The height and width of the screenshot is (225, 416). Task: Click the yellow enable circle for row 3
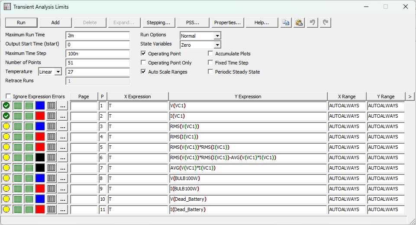click(x=6, y=126)
